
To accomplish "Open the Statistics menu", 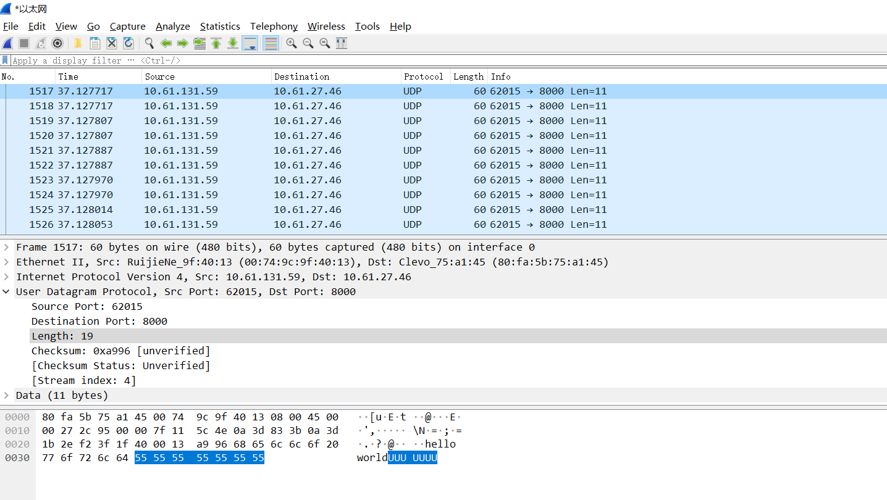I will tap(220, 26).
